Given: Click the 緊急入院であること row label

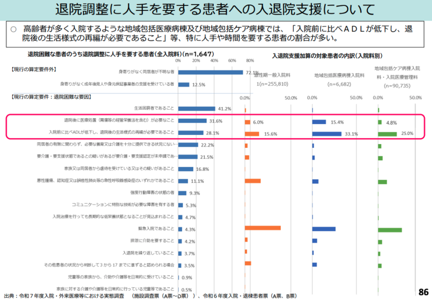Looking at the screenshot, I should pyautogui.click(x=153, y=229).
